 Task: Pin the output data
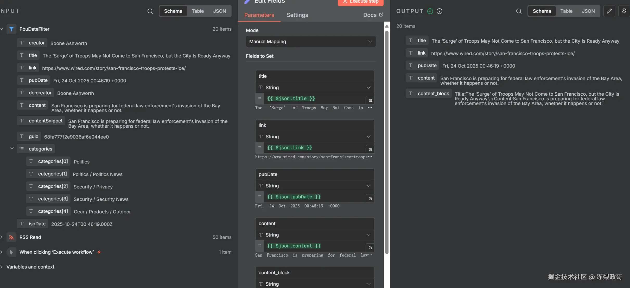(x=624, y=11)
